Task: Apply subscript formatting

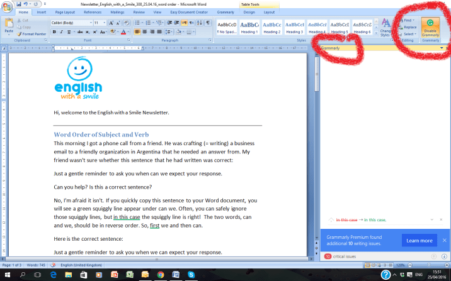Action: pyautogui.click(x=88, y=32)
